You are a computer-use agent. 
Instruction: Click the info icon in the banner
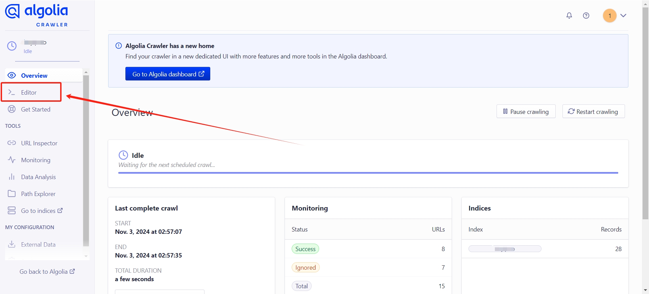[119, 46]
